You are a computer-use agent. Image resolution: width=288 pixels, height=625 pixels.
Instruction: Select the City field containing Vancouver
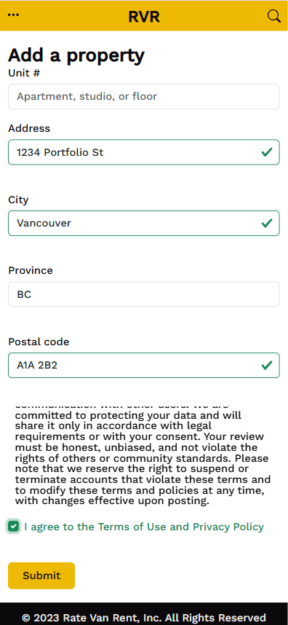click(144, 223)
